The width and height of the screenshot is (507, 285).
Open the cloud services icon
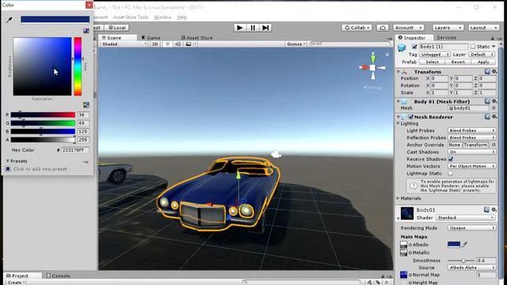[382, 28]
